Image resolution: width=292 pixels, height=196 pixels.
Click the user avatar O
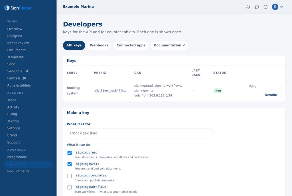click(x=275, y=7)
